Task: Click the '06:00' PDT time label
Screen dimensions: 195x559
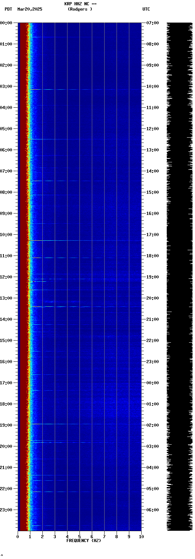Action: tap(6, 150)
